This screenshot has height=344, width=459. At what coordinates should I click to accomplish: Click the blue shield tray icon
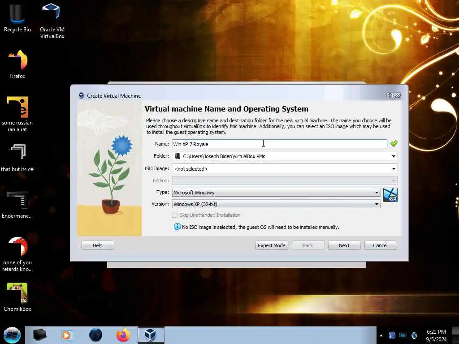[x=392, y=335]
